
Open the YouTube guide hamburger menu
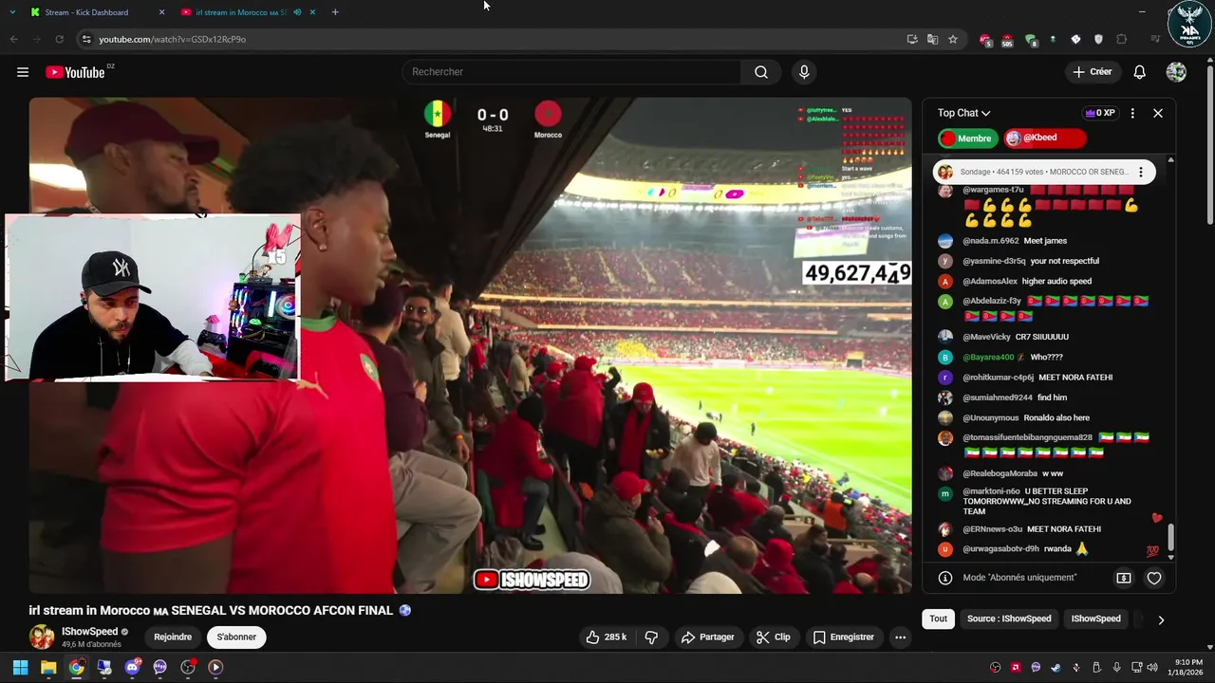coord(23,72)
